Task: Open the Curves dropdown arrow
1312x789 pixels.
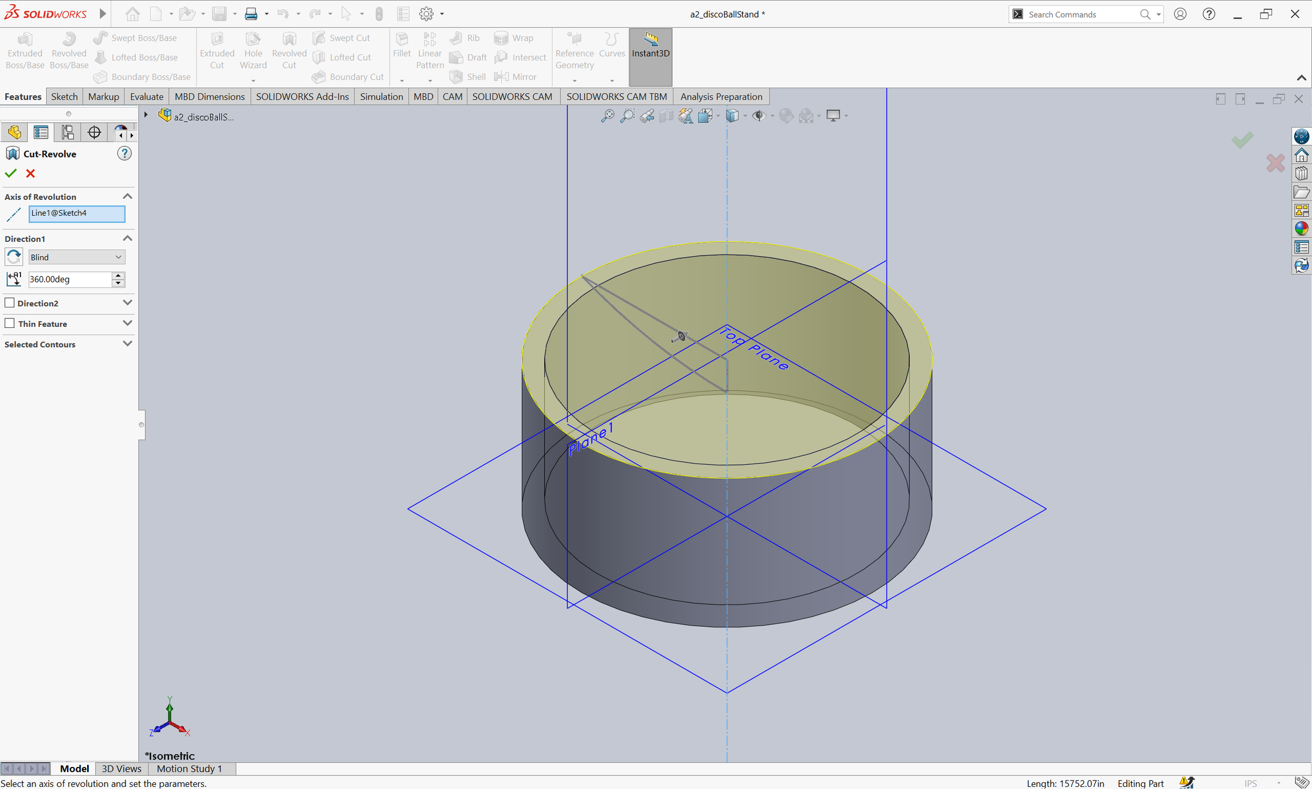Action: [x=612, y=81]
